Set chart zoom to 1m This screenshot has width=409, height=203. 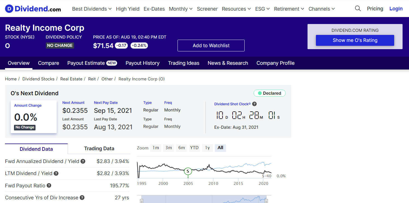[x=156, y=148]
